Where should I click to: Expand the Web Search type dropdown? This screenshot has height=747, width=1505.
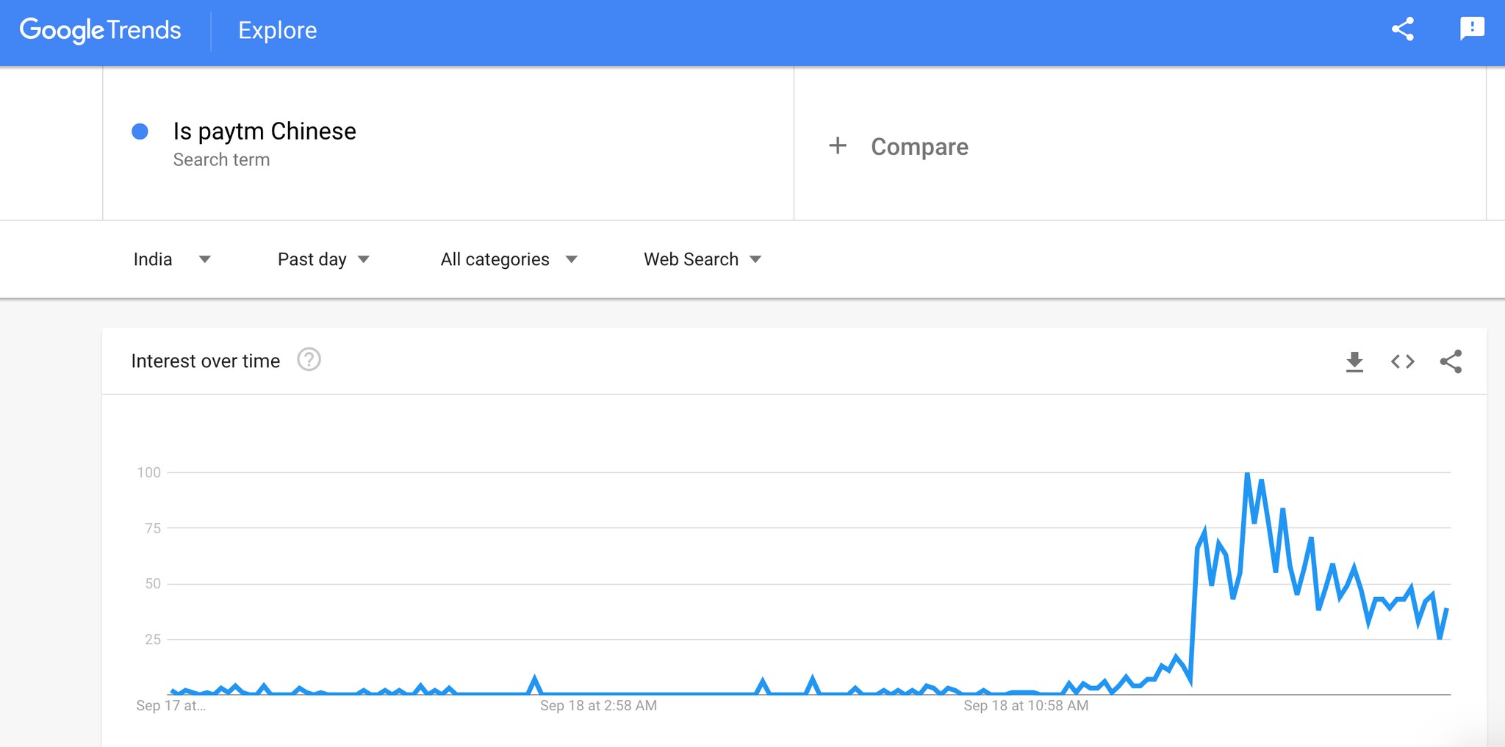click(x=703, y=259)
